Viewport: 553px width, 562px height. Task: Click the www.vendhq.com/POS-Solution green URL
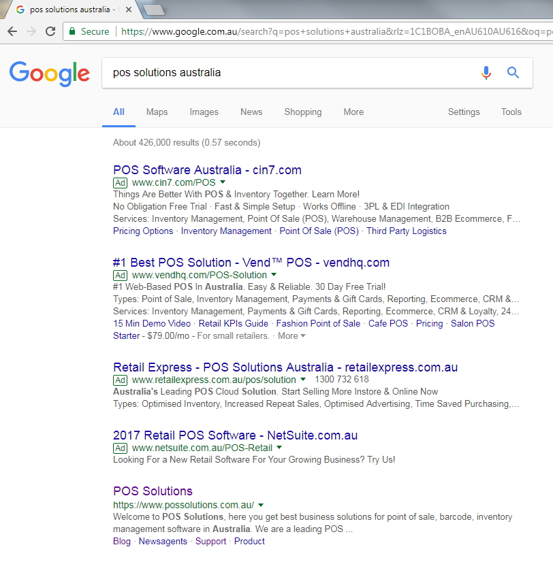tap(200, 275)
